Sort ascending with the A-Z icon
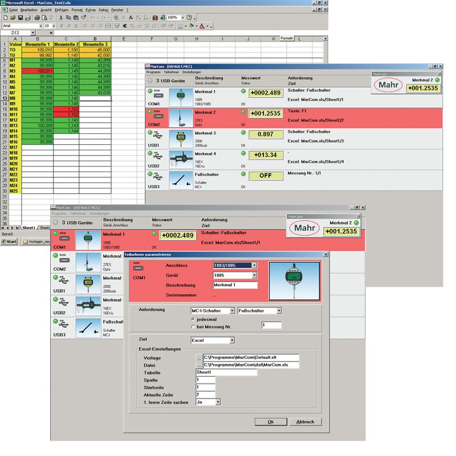 [139, 18]
